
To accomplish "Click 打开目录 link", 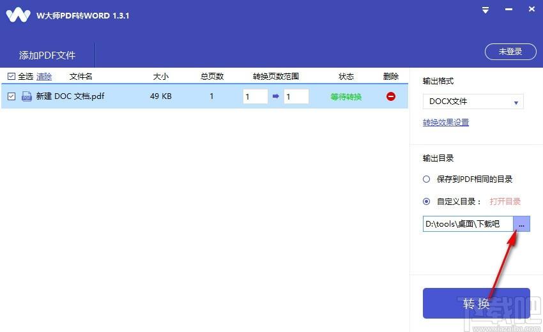I will coord(505,202).
